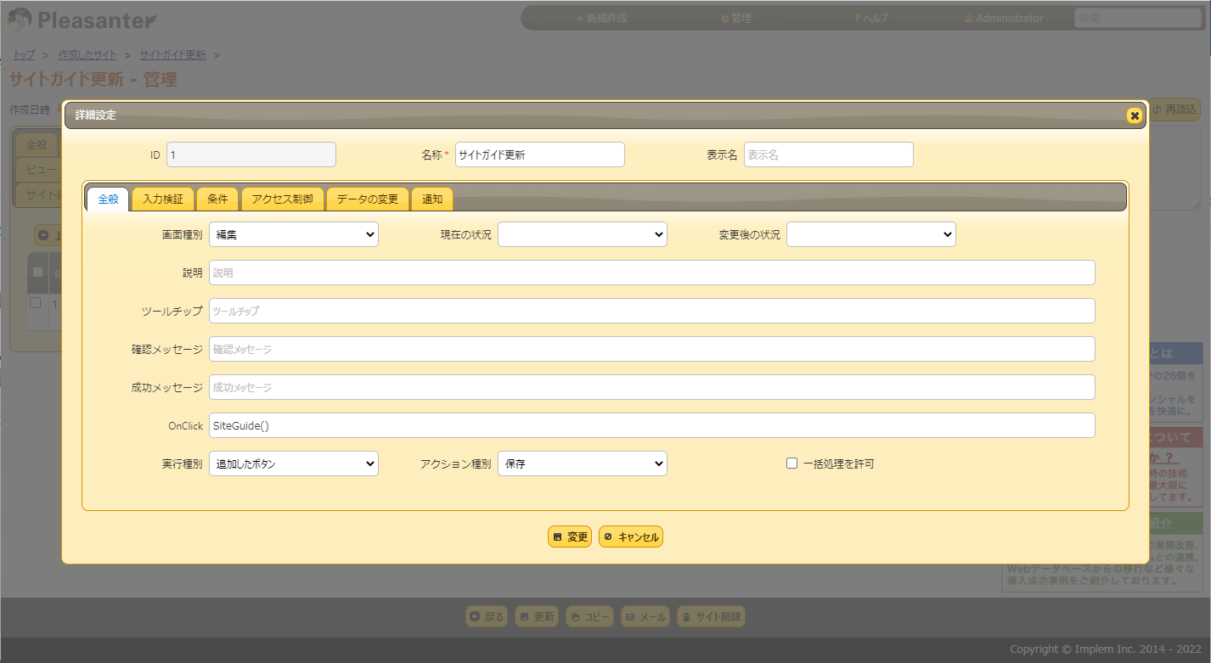Open the 実行種別 dropdown
Viewport: 1211px width, 663px height.
[294, 464]
